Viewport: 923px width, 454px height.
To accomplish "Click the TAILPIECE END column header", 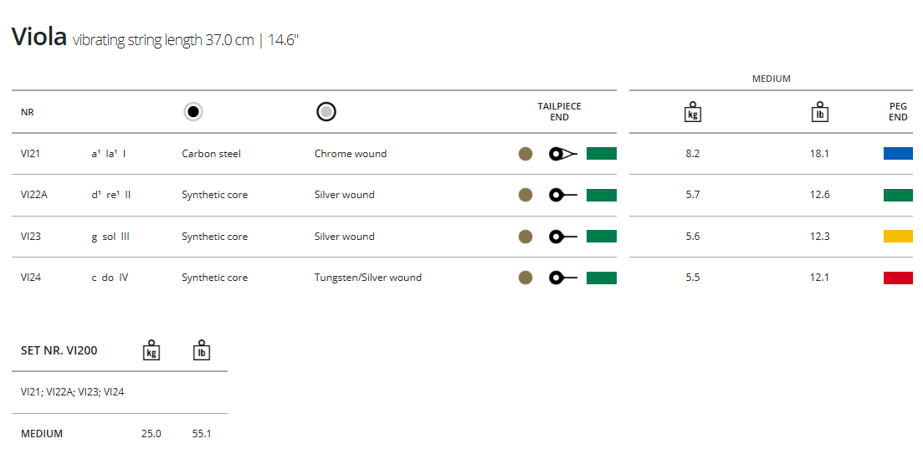I will tap(559, 112).
